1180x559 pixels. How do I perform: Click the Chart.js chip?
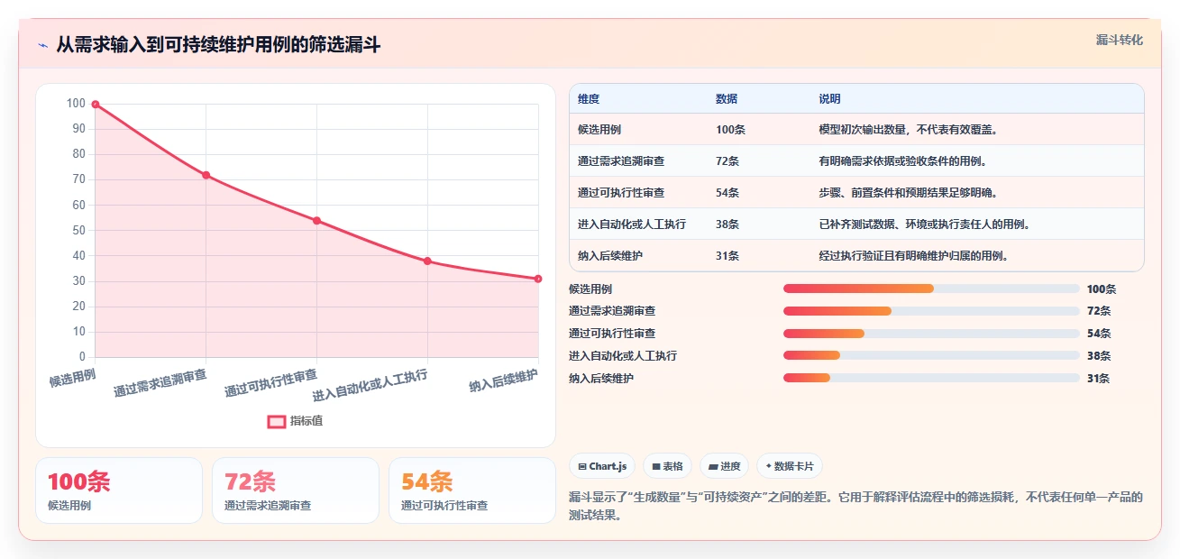point(602,466)
